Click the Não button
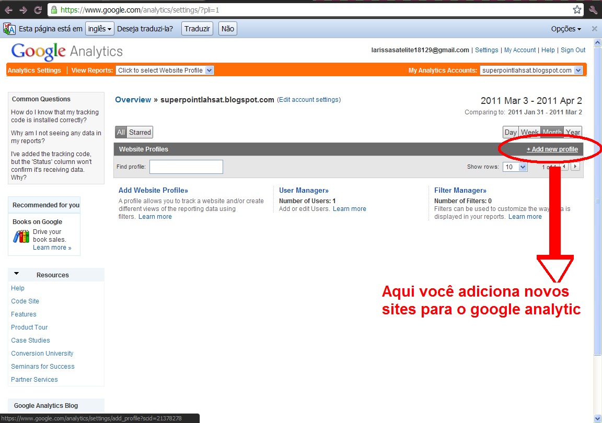Viewport: 602px width, 423px height. coord(228,29)
